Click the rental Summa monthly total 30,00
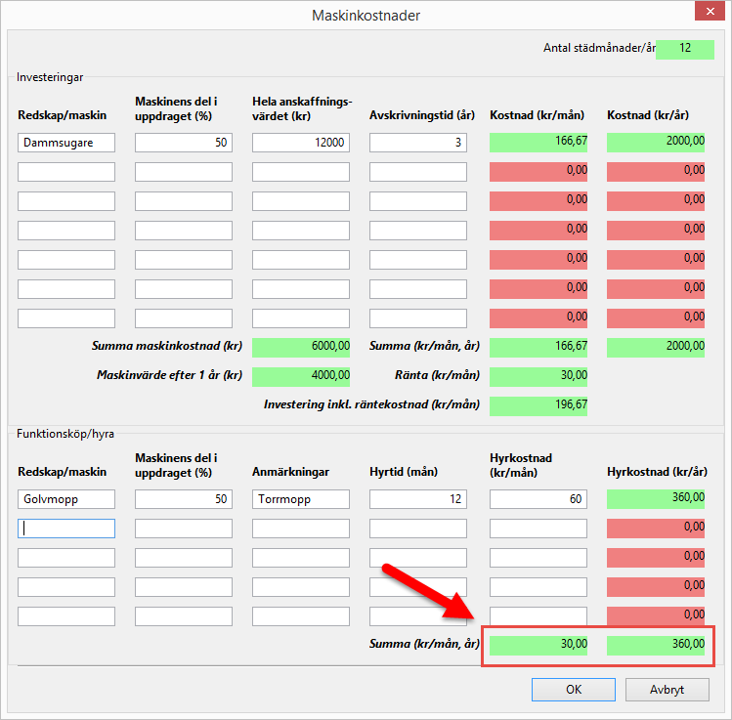Screen dimensions: 732x720 pyautogui.click(x=538, y=645)
